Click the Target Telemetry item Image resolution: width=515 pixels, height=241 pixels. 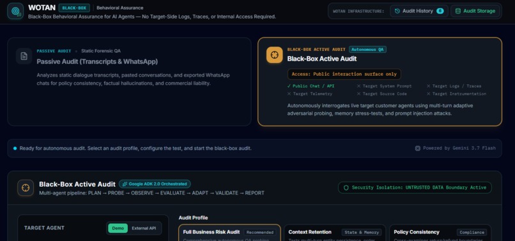tap(309, 94)
